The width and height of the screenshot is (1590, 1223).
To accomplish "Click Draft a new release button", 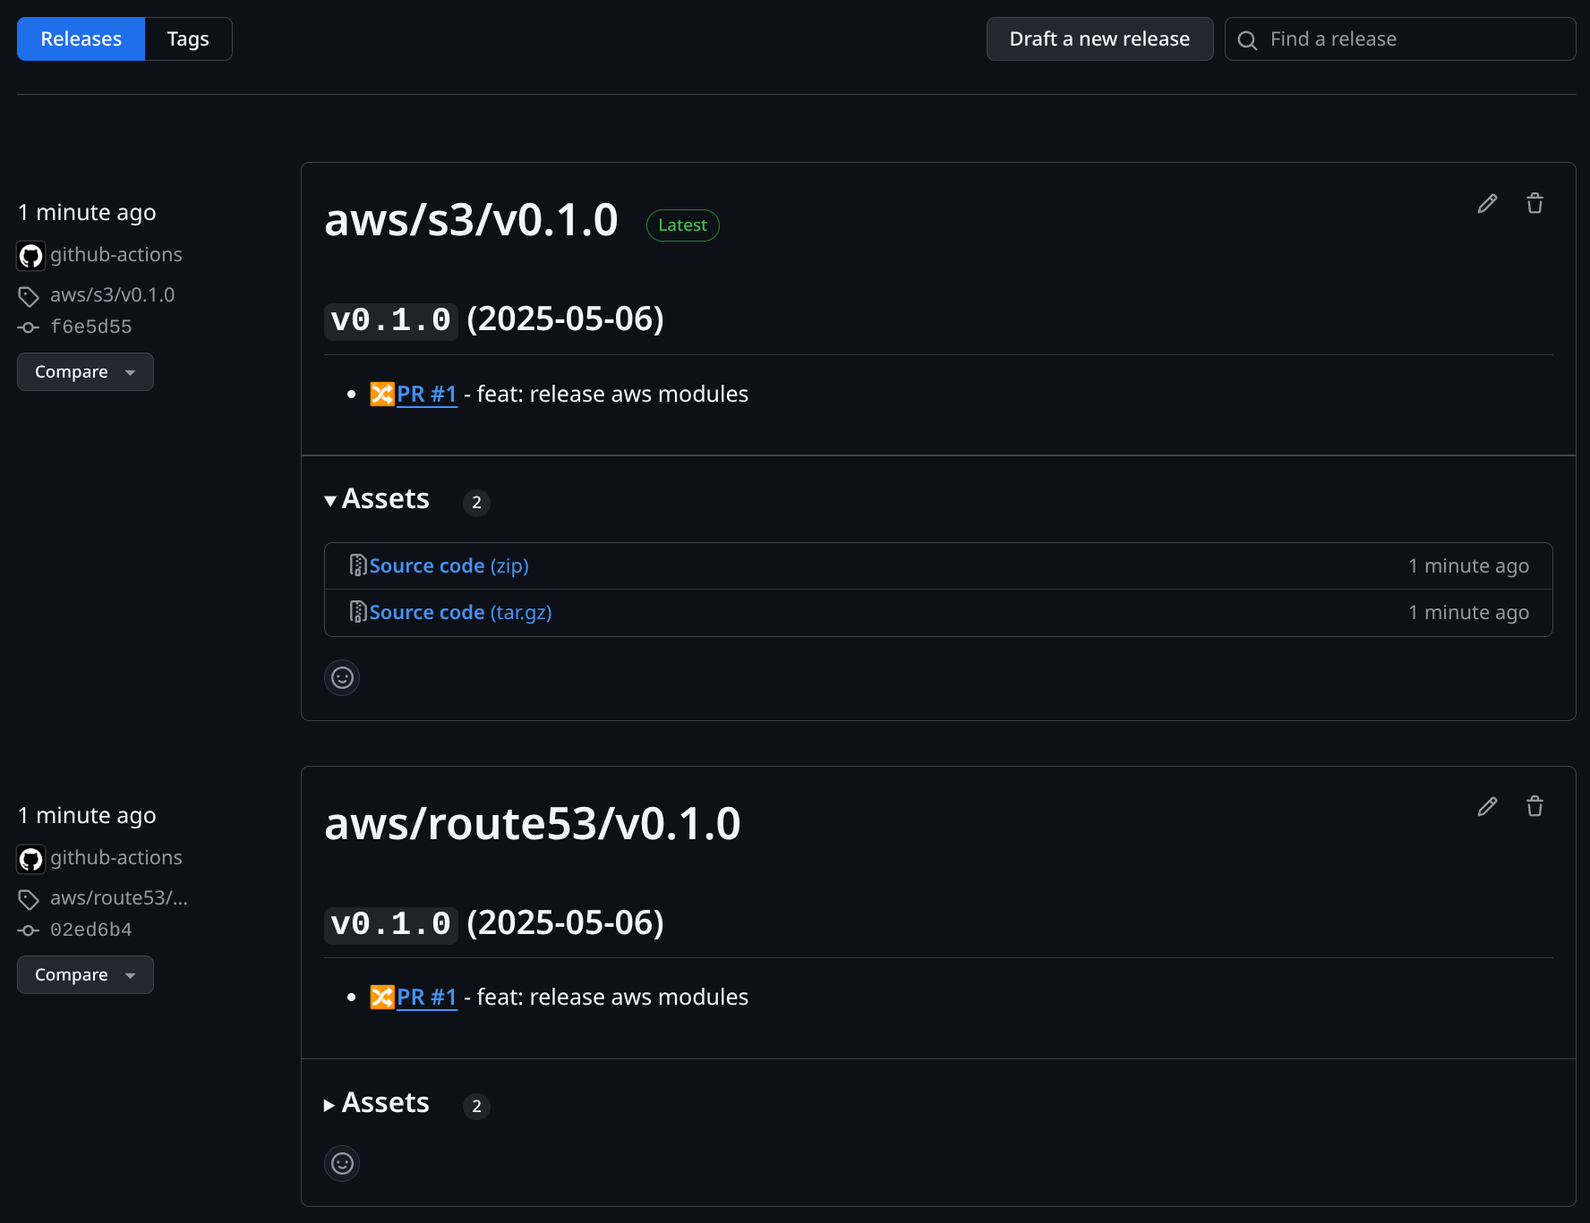I will (1099, 39).
